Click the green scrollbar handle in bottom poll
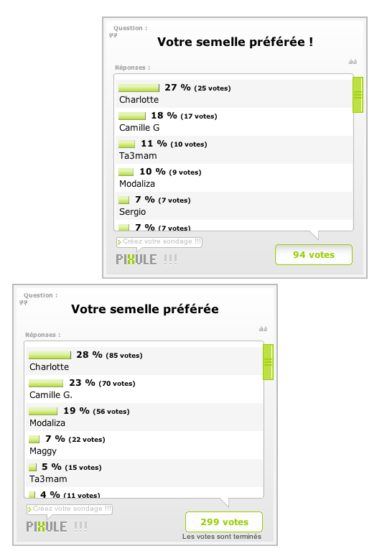This screenshot has width=382, height=551. pos(268,362)
